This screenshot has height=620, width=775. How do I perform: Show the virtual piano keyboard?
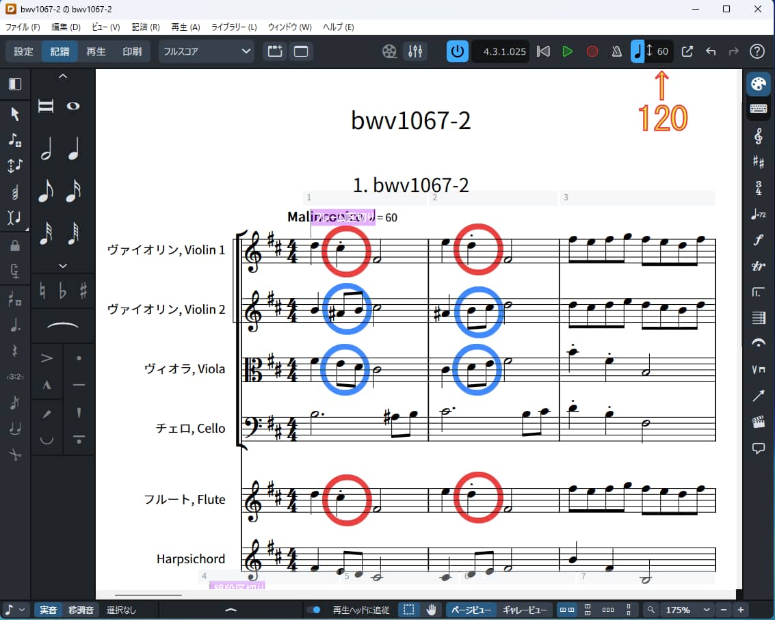758,108
